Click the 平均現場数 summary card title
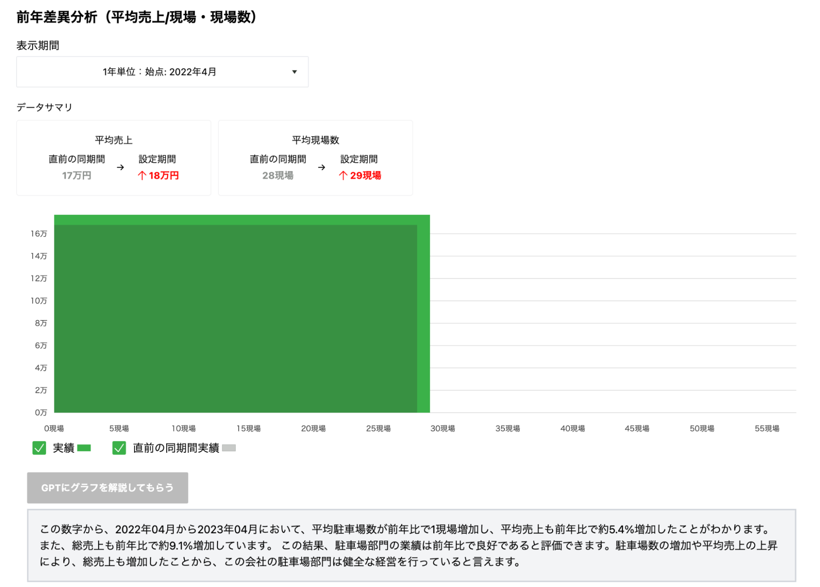This screenshot has width=820, height=587. (315, 140)
